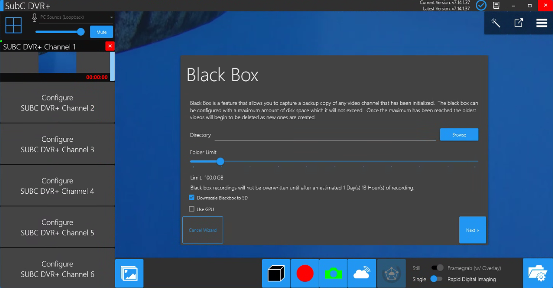Viewport: 553px width, 288px height.
Task: Click the Limit: 100.0 GB value
Action: 207,178
